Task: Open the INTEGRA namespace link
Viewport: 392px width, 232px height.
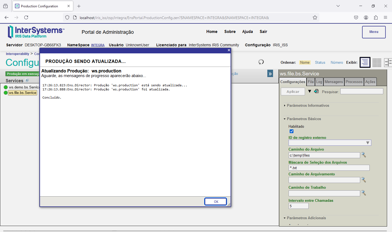Action: point(98,45)
